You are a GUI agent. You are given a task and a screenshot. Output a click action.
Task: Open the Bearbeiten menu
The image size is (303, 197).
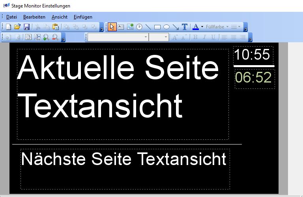(x=34, y=17)
